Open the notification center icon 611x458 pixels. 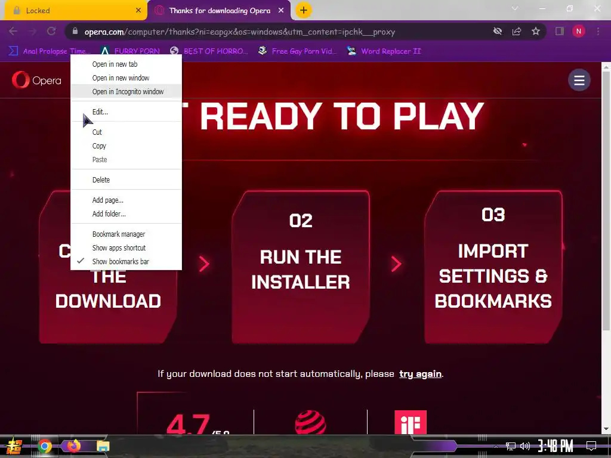pos(591,446)
